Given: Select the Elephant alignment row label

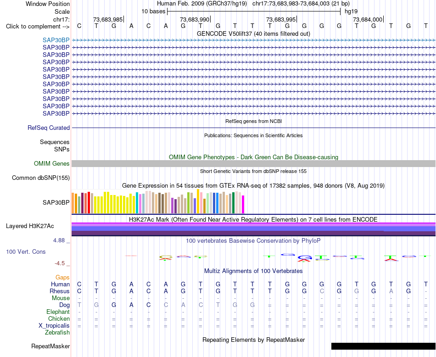Looking at the screenshot, I should [58, 312].
